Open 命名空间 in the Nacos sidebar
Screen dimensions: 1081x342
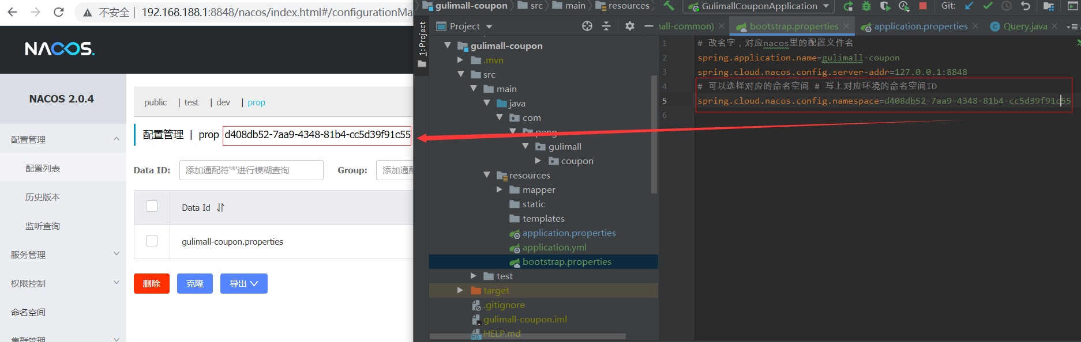28,312
